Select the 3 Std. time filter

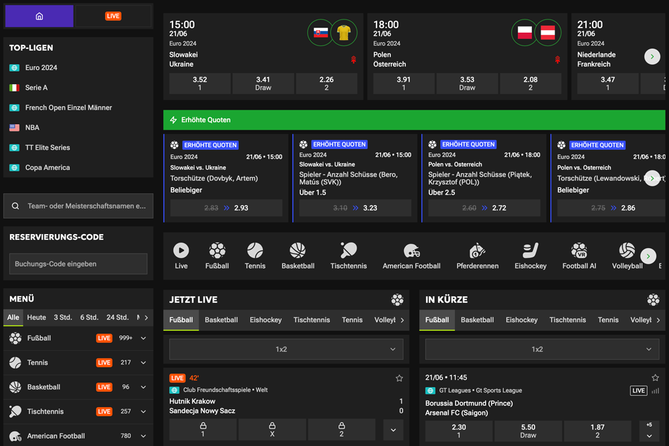[x=63, y=317]
